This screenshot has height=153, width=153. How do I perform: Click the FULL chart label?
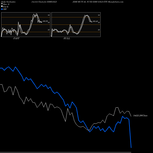click(x=67, y=39)
